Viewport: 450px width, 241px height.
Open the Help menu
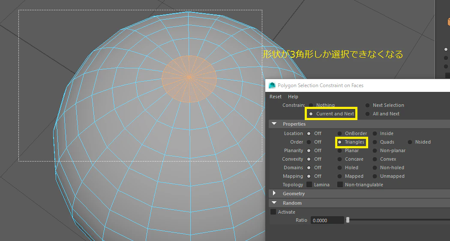coord(293,97)
